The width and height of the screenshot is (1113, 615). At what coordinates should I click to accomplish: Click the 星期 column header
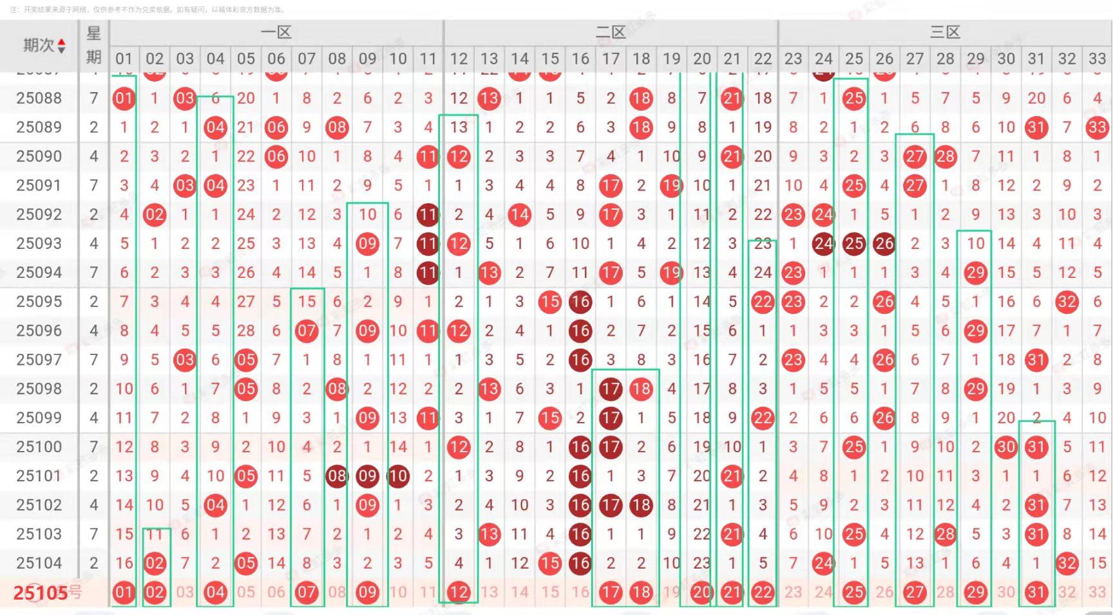tap(94, 46)
